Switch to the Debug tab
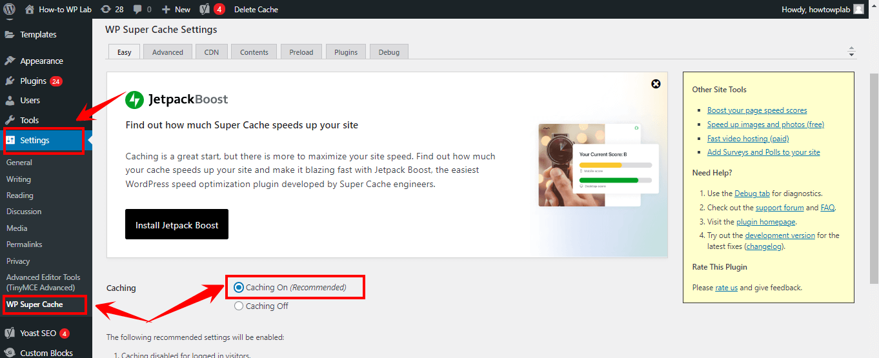The height and width of the screenshot is (358, 879). coord(389,52)
